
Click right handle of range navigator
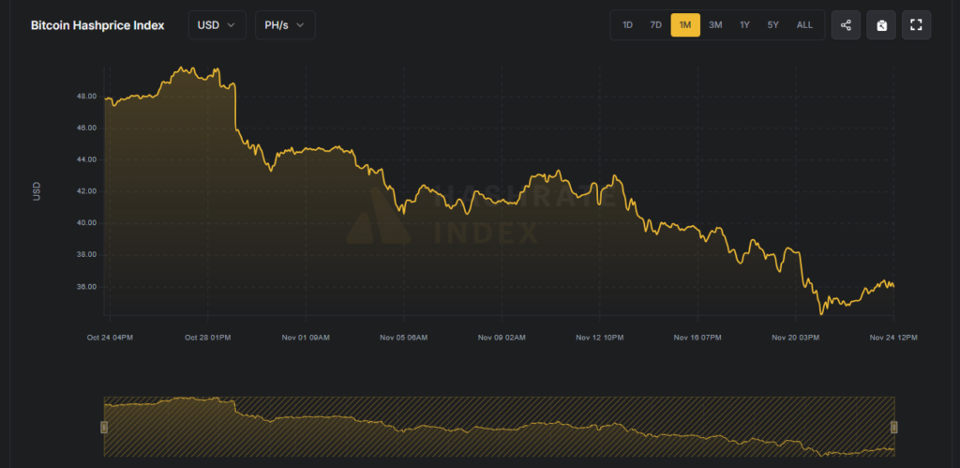coord(894,428)
